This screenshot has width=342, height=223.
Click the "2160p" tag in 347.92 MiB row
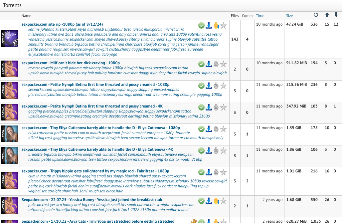click(x=204, y=116)
